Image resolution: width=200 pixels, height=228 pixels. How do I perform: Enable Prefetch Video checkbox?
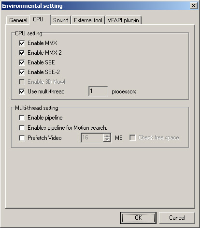(22, 138)
